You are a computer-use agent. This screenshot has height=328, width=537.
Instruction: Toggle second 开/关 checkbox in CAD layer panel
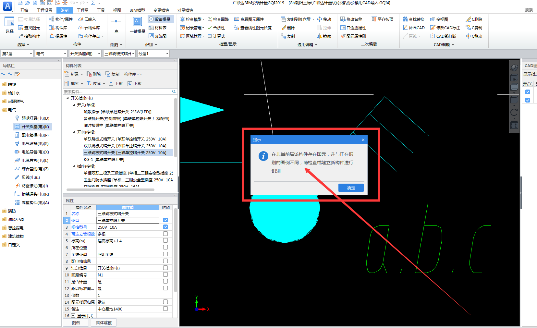tap(528, 100)
